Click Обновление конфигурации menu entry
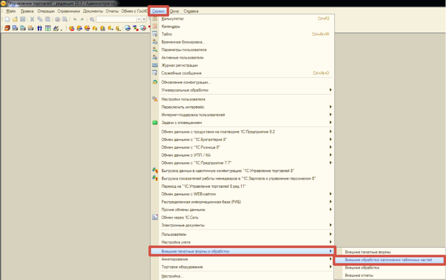 click(186, 82)
